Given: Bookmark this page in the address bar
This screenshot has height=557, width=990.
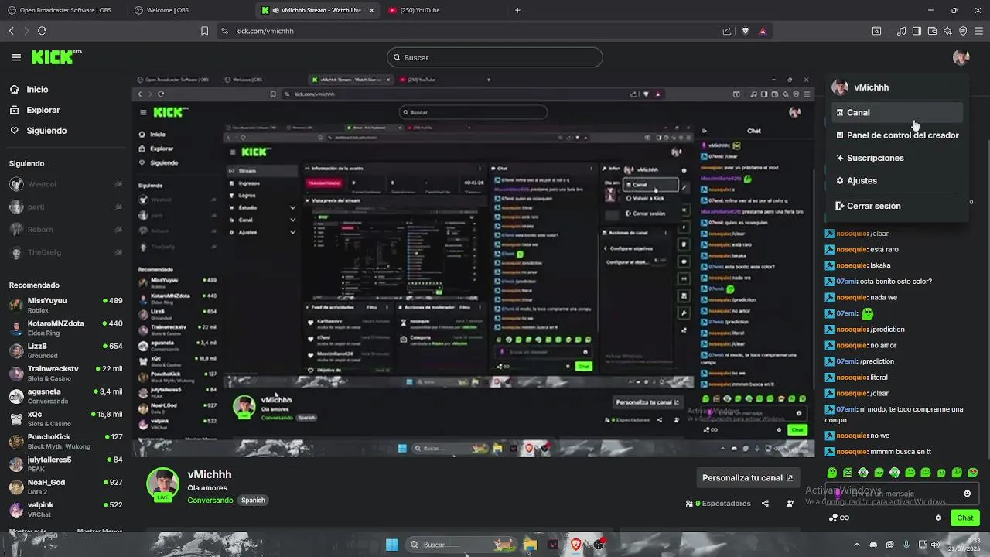Looking at the screenshot, I should click(204, 31).
